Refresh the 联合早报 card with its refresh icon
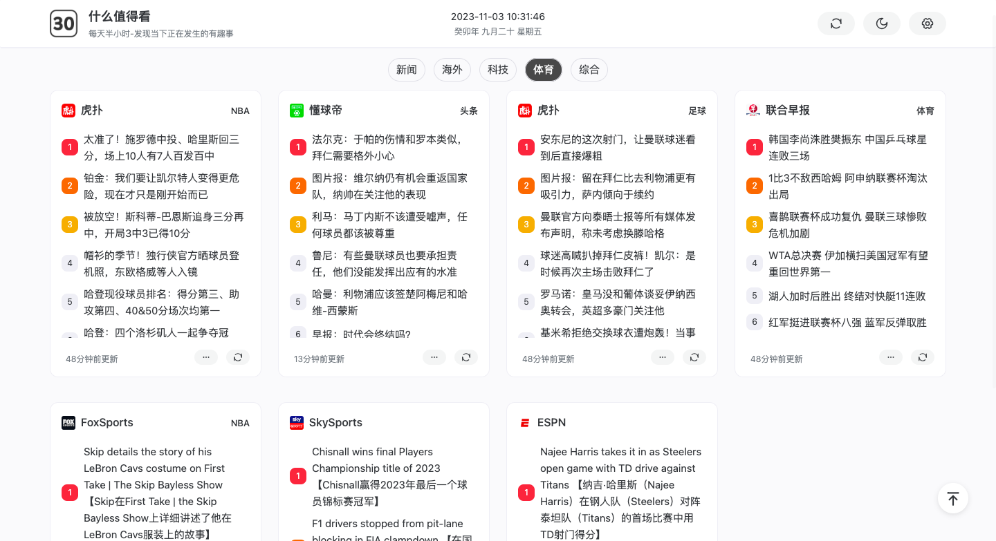Image resolution: width=996 pixels, height=541 pixels. (923, 357)
